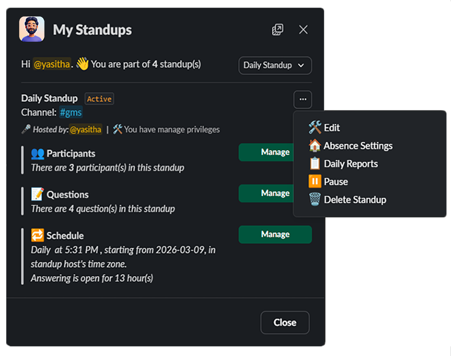Click the trash can icon

pyautogui.click(x=314, y=199)
